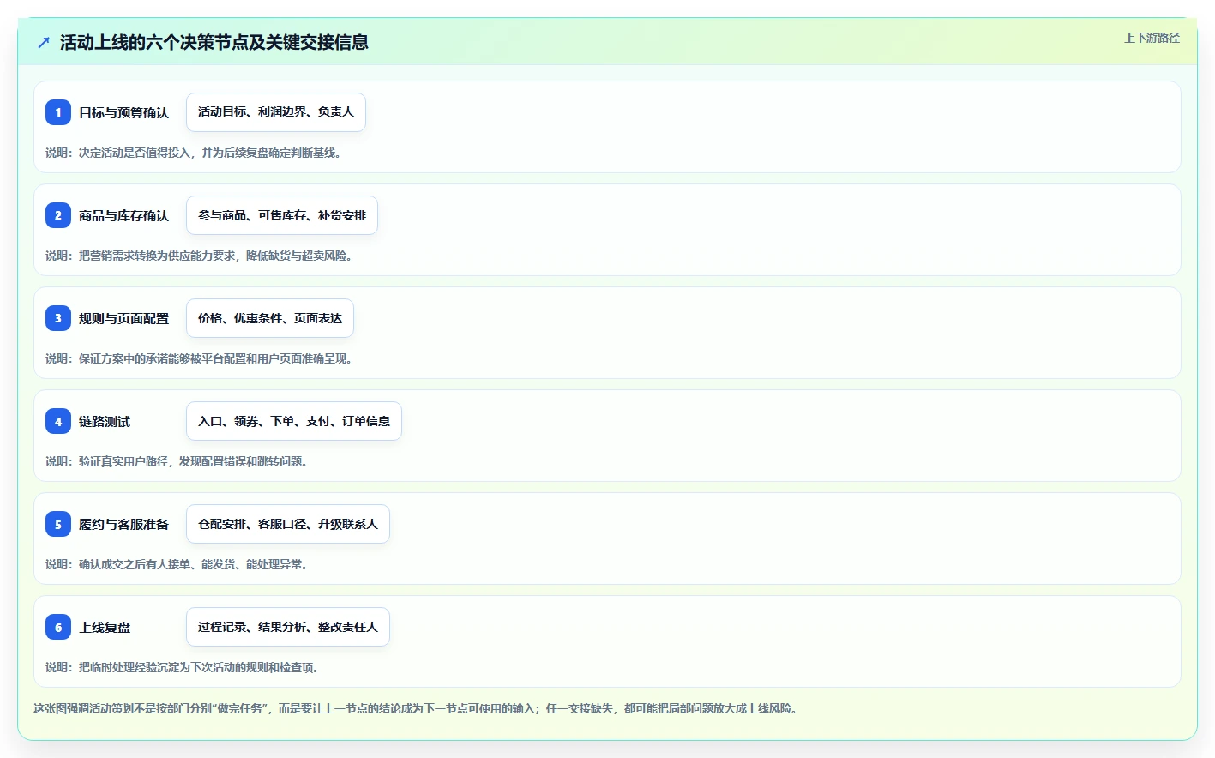Click the 价格、优惠条件、页面表达 chip
Image resolution: width=1215 pixels, height=758 pixels.
click(270, 318)
